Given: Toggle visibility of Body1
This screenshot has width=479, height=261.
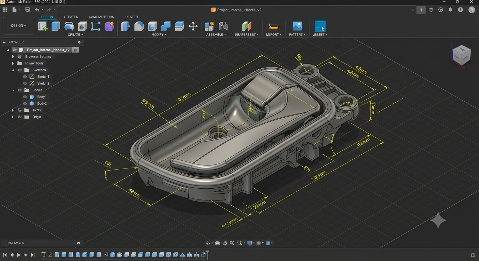Looking at the screenshot, I should click(25, 97).
